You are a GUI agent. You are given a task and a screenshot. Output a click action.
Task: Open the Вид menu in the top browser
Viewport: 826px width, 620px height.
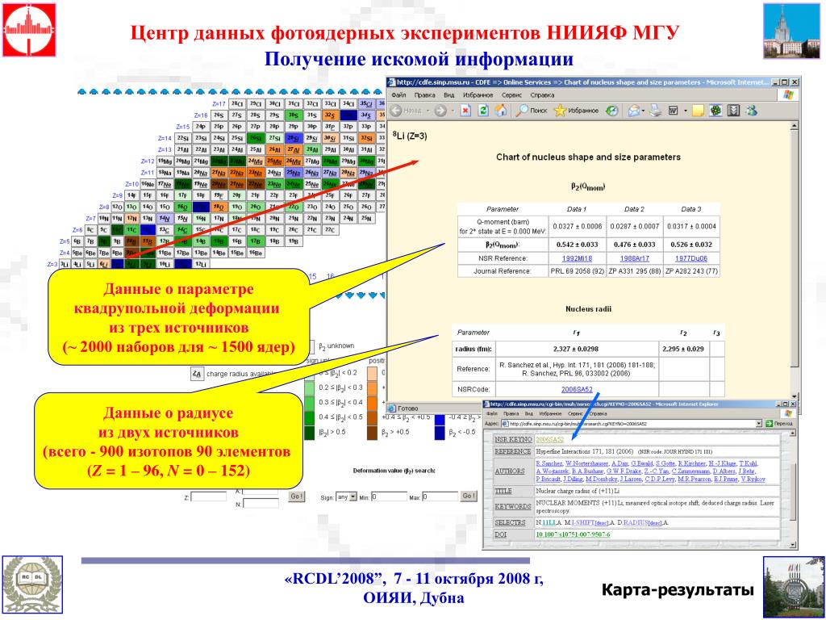coord(448,95)
